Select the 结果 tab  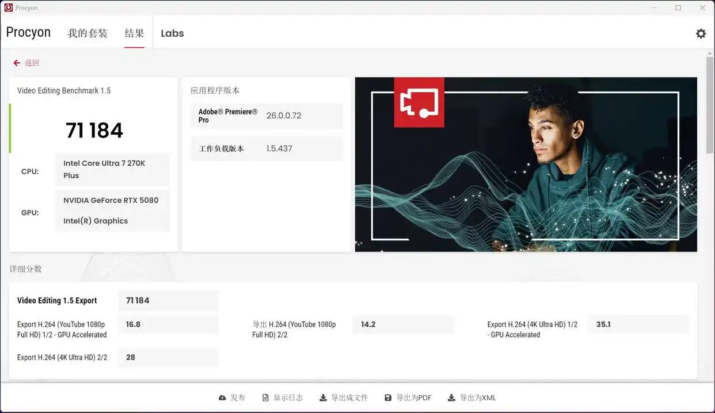coord(134,33)
